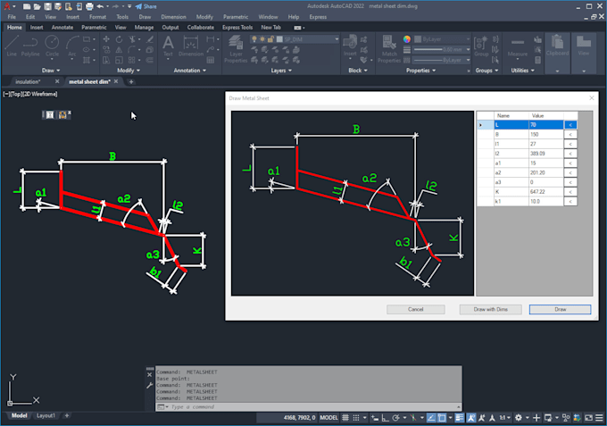Expand the Draw panel
This screenshot has height=426, width=607.
tap(51, 71)
